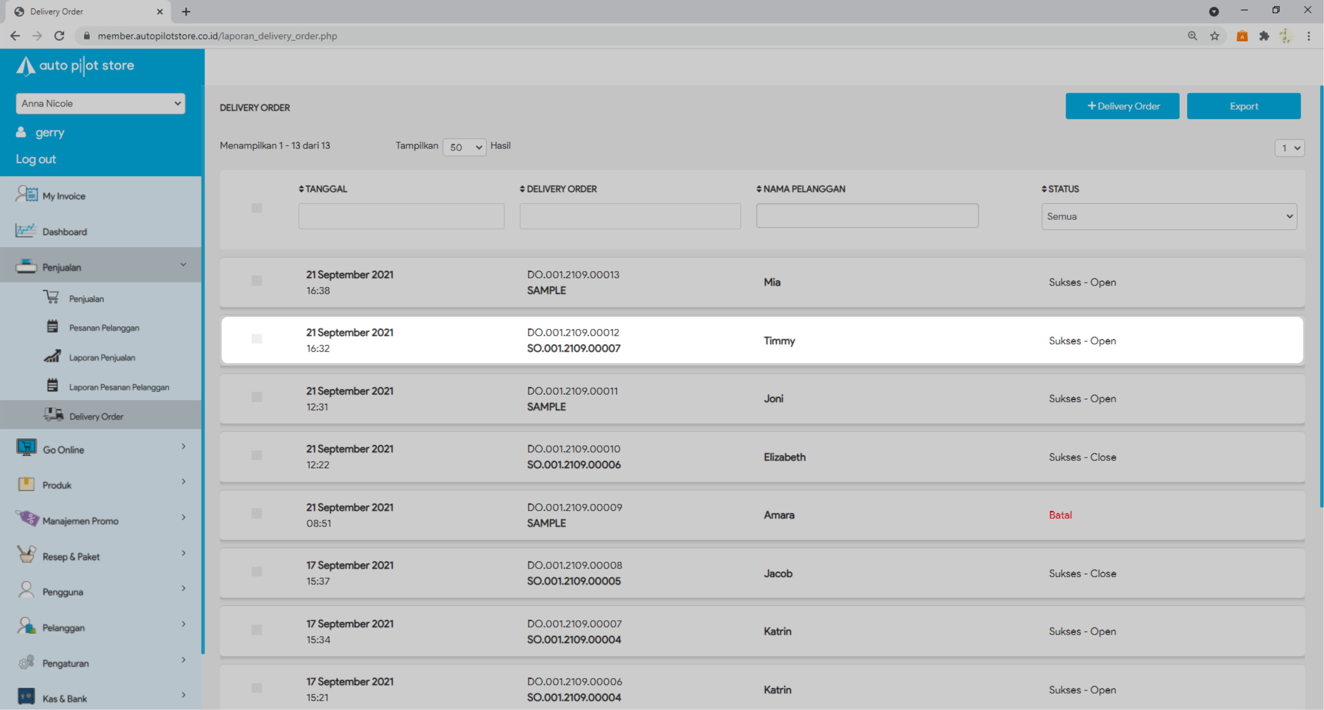The image size is (1324, 710).
Task: Click the Manajemen Promo tag icon
Action: pyautogui.click(x=27, y=519)
